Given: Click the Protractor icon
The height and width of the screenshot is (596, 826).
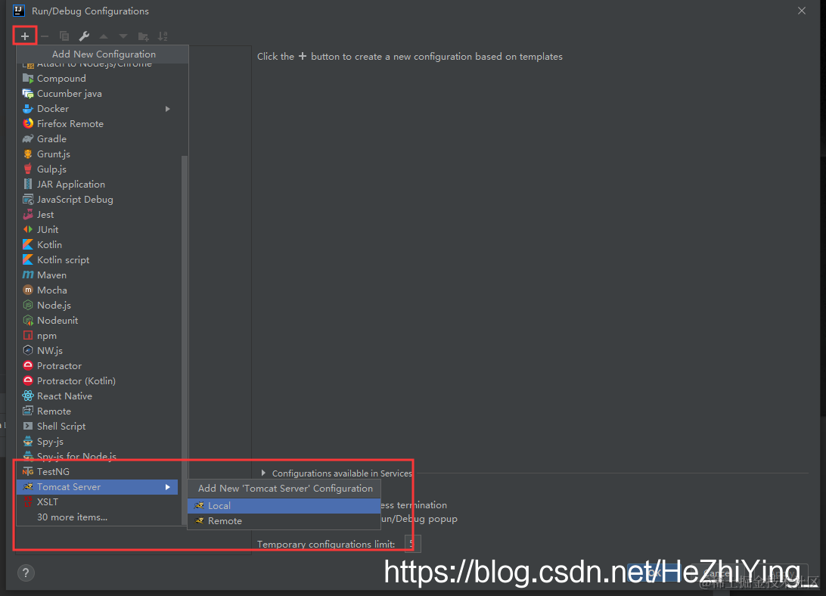Looking at the screenshot, I should point(28,366).
